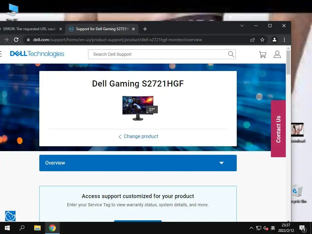Image resolution: width=312 pixels, height=234 pixels.
Task: Click the page vertical scrollbar thumb
Action: point(288,63)
